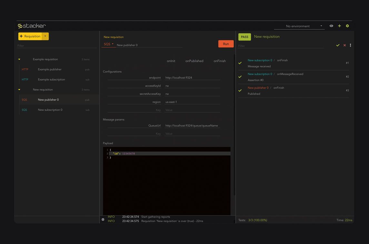Collapse the Example requisition tree group
Screen dimensions: 369x244
pyautogui.click(x=19, y=59)
